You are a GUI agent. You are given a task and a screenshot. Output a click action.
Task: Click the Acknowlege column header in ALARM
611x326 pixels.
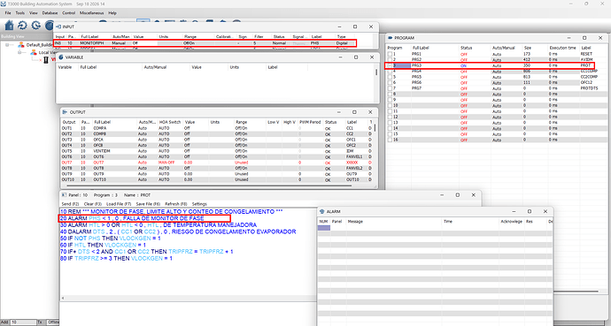click(511, 222)
